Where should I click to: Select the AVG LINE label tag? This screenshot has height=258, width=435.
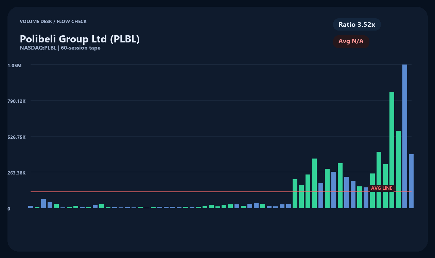pos(382,188)
